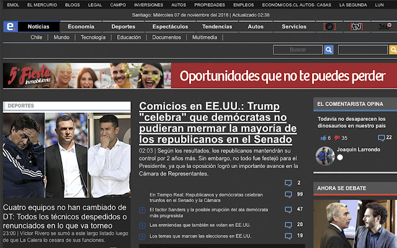397x248 pixels.
Task: Switch to the Economía tab
Action: 81,27
